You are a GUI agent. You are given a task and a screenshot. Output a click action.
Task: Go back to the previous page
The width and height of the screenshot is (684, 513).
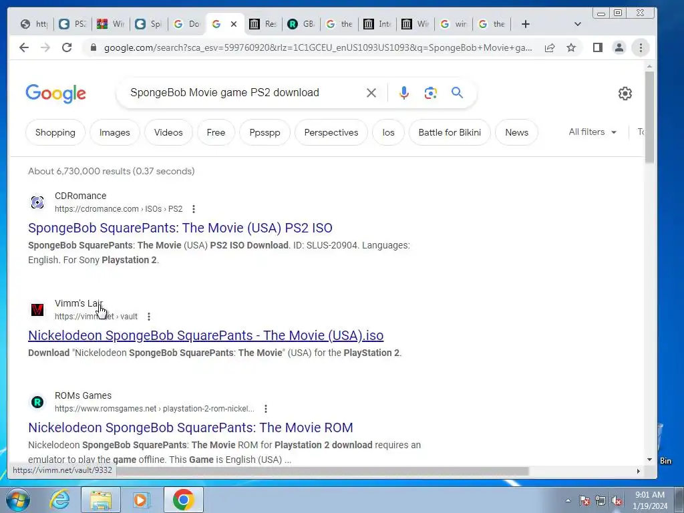(x=24, y=47)
